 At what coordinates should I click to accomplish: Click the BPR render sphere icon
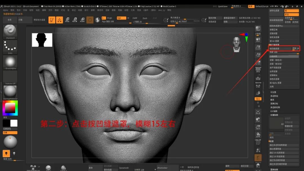[258, 29]
